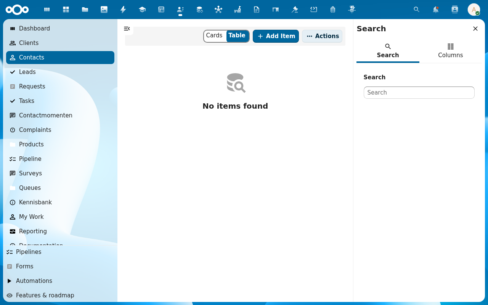This screenshot has width=488, height=305.
Task: Go to Clients in navigation
Action: point(60,43)
